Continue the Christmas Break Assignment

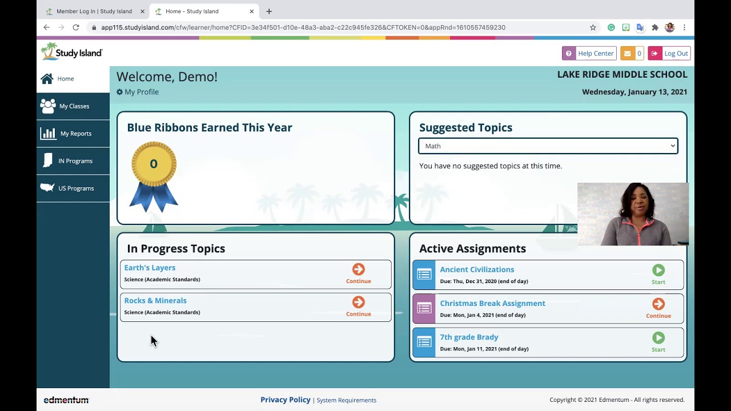pos(658,308)
